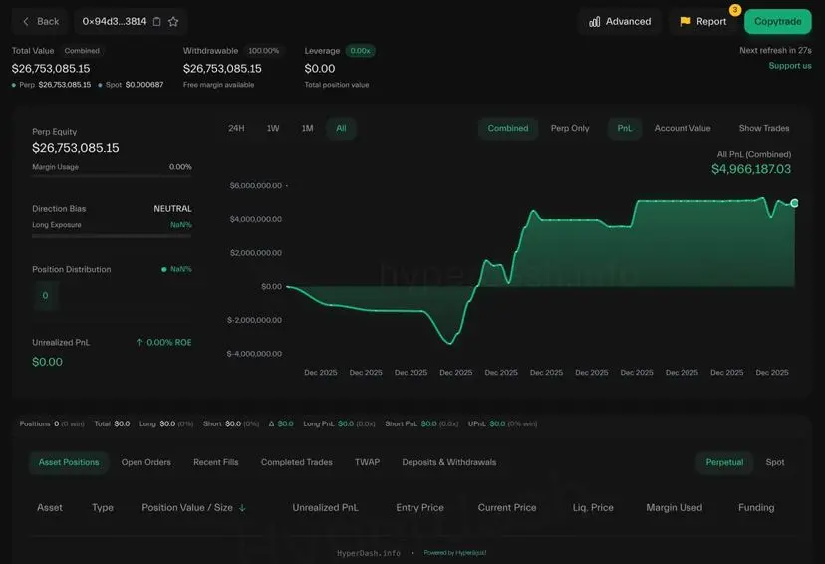Select the All time range
This screenshot has width=825, height=564.
coord(341,128)
